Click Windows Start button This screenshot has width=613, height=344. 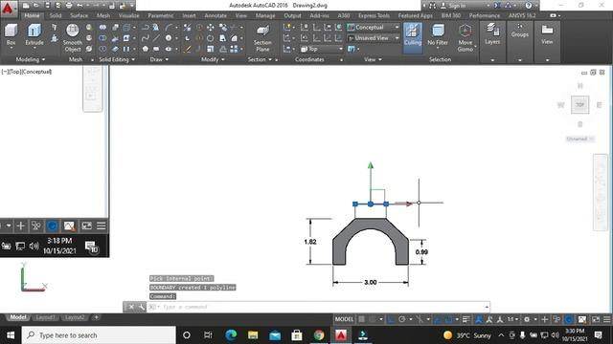(x=11, y=335)
